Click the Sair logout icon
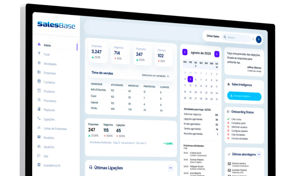This screenshot has height=176, width=298. (x=39, y=156)
